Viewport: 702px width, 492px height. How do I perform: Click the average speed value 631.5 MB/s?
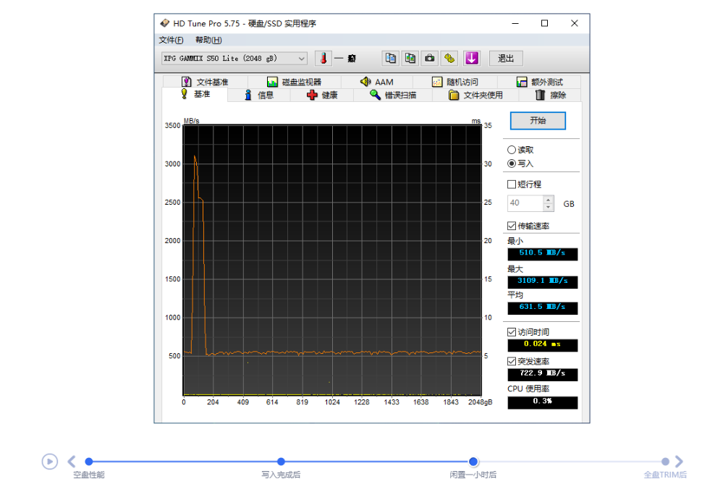[x=542, y=307]
